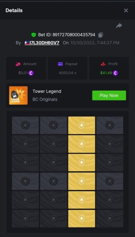Open the Tower Legend game thumbnail

click(x=18, y=95)
